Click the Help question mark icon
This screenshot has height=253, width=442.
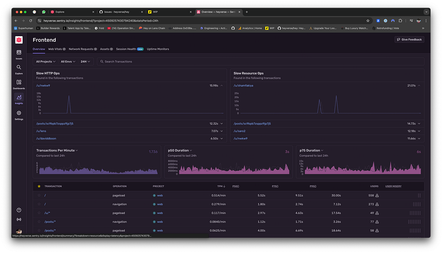pyautogui.click(x=19, y=210)
